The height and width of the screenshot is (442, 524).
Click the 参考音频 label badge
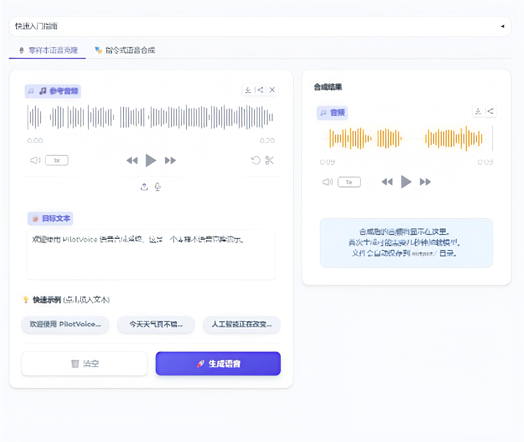(53, 91)
